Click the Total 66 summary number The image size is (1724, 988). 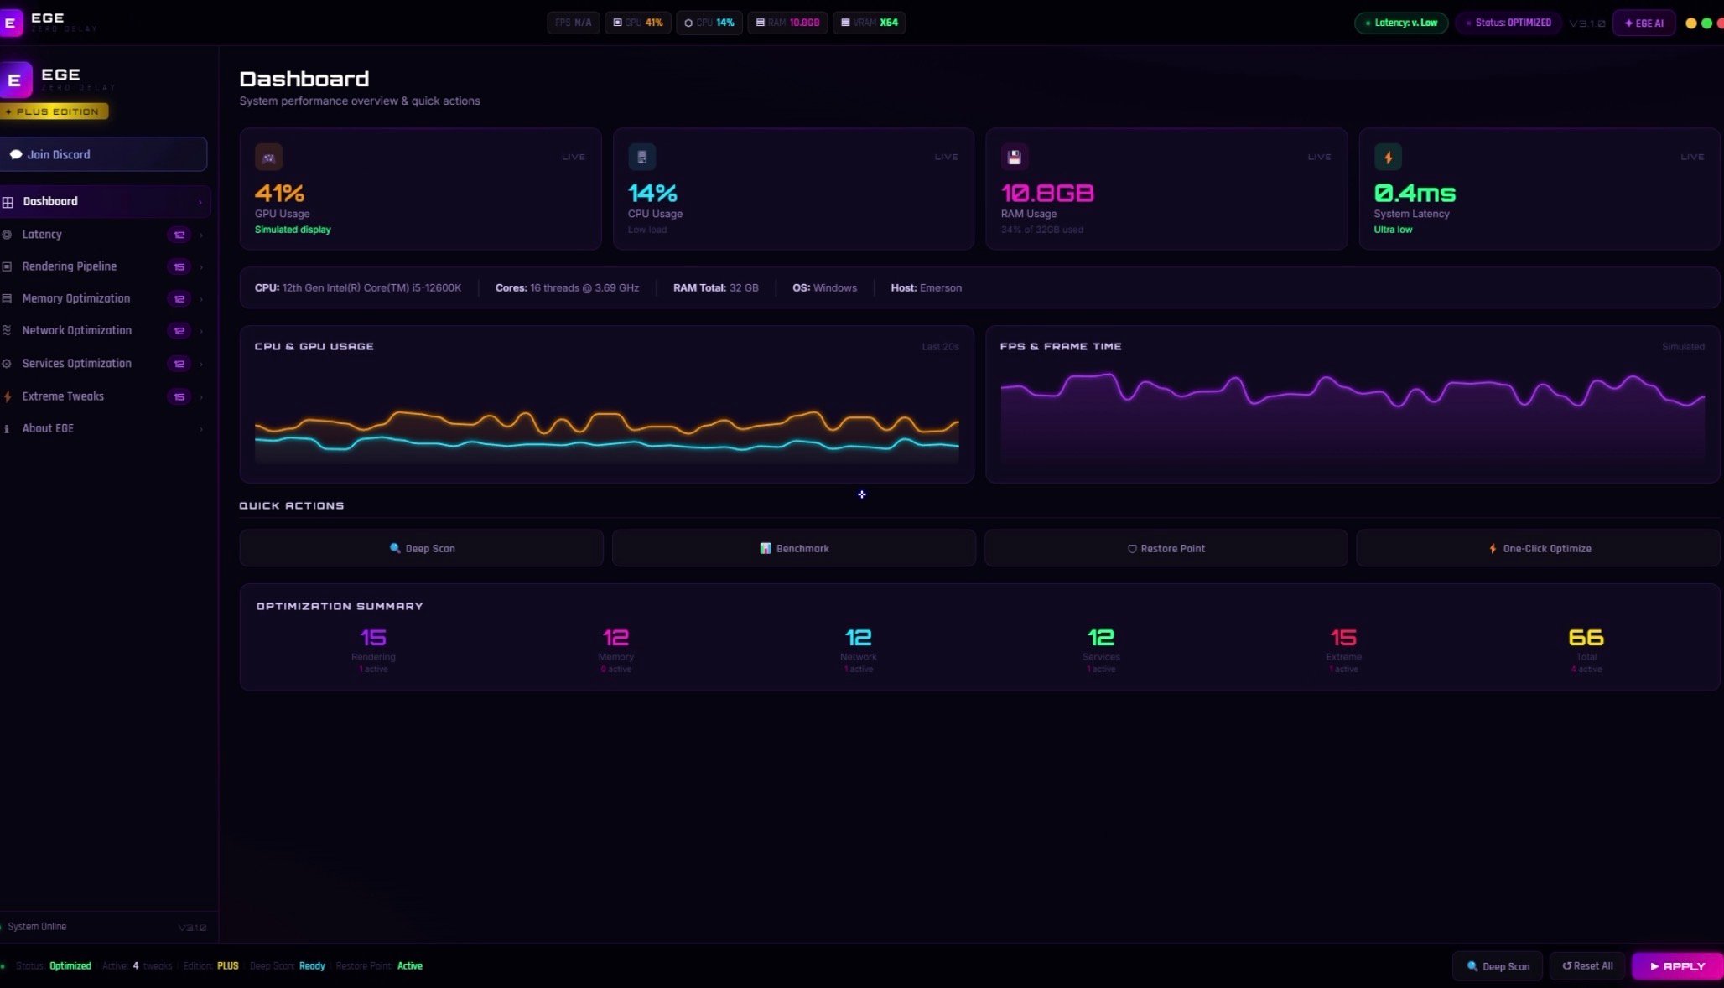coord(1586,638)
